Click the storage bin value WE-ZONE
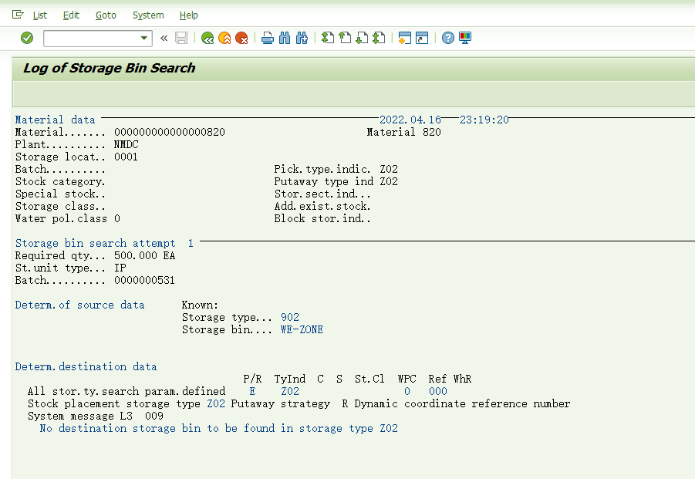The image size is (695, 479). pyautogui.click(x=302, y=329)
